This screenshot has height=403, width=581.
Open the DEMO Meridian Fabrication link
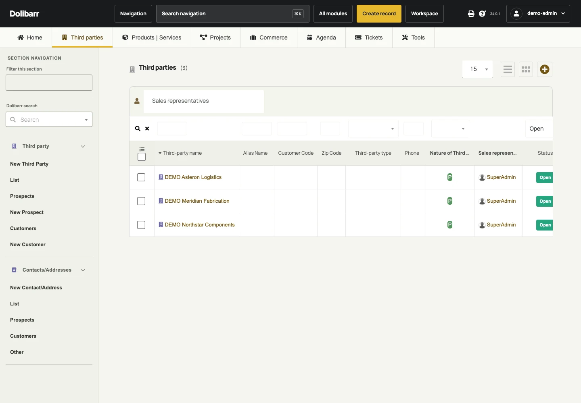point(197,201)
